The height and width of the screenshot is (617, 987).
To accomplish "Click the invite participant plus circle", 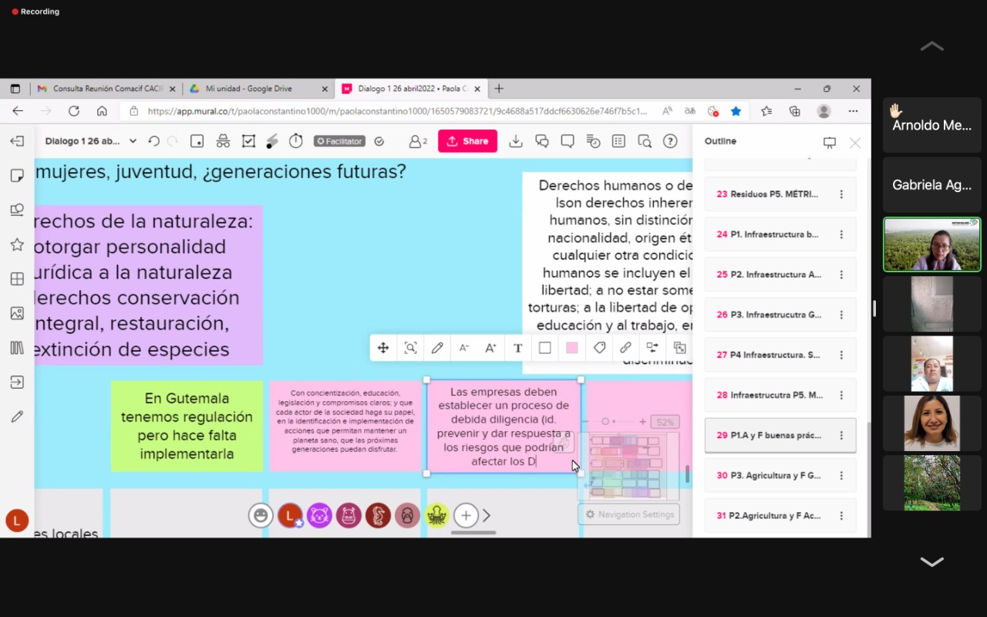I will tap(466, 515).
